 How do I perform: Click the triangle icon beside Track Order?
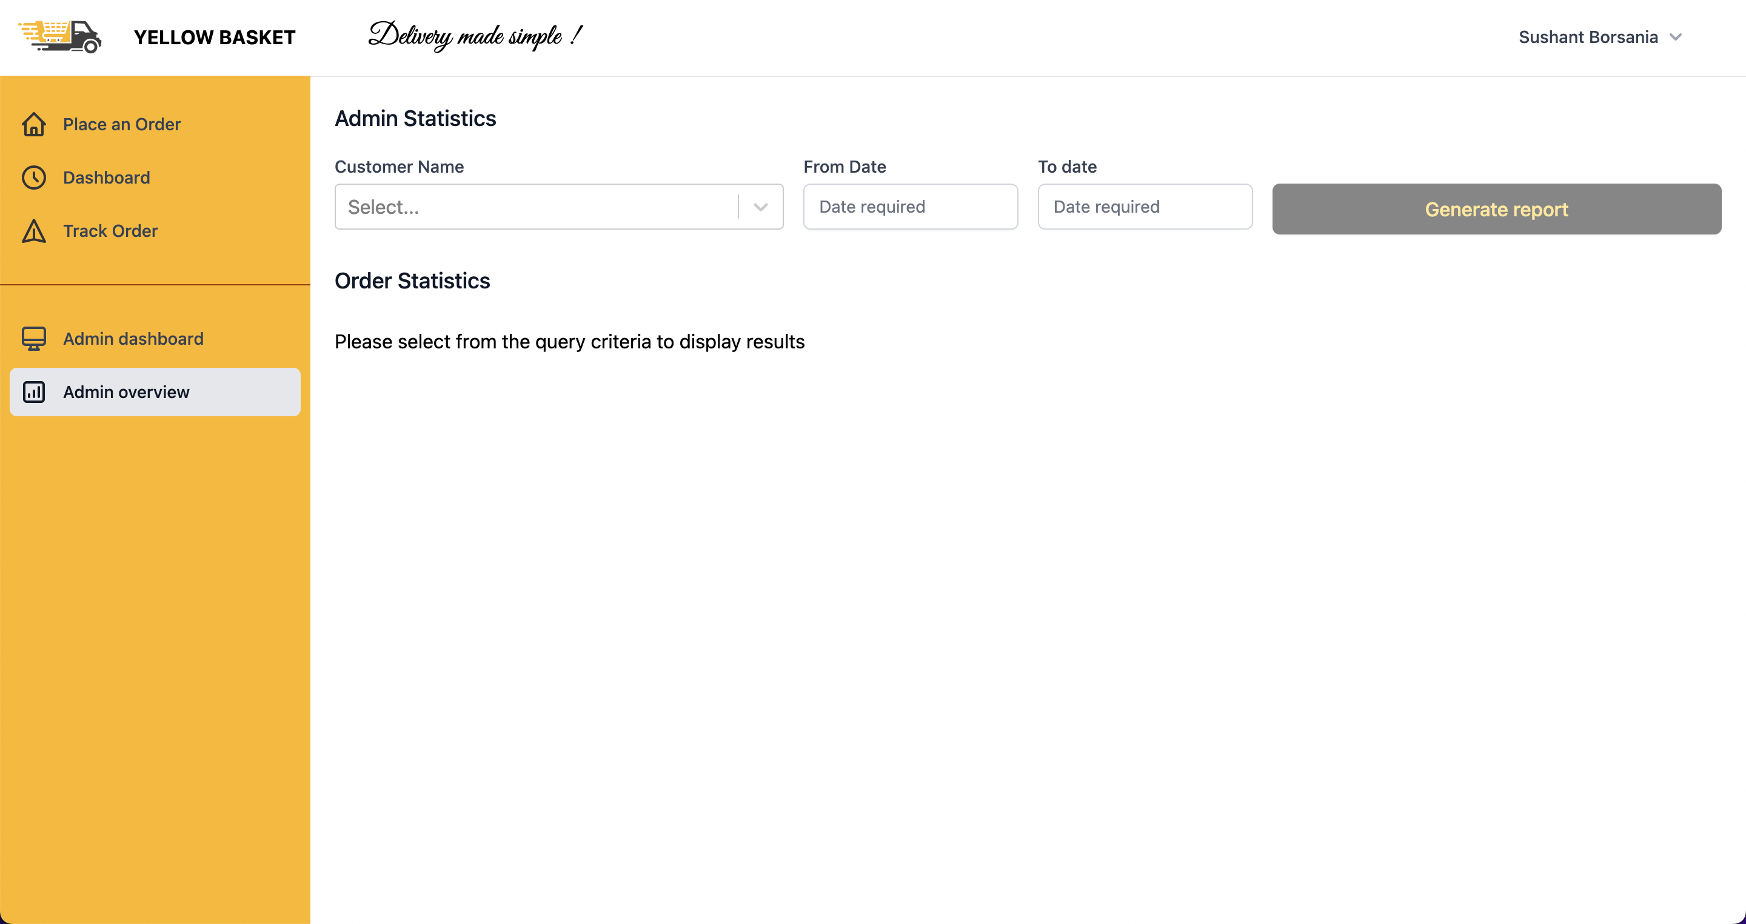tap(34, 231)
